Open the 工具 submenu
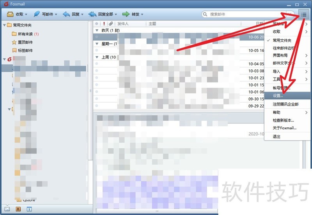The width and height of the screenshot is (312, 215). point(287,79)
